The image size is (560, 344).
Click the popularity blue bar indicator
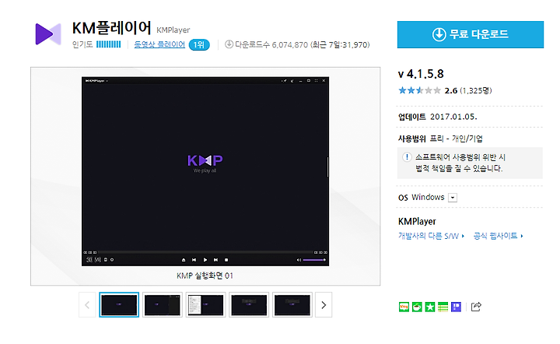pyautogui.click(x=109, y=44)
